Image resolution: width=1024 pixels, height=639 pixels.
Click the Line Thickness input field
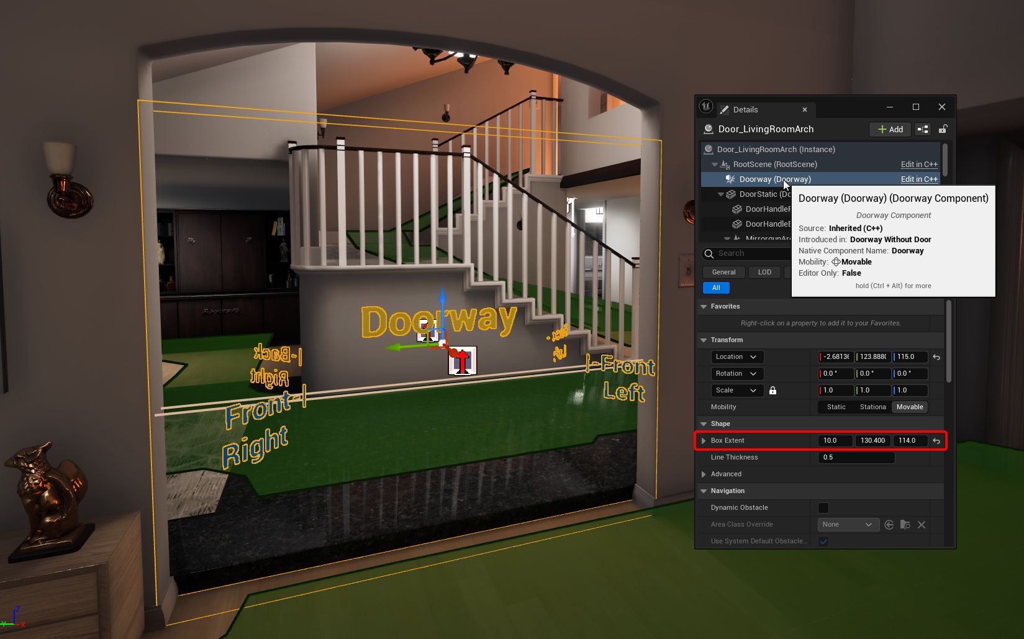pyautogui.click(x=856, y=458)
